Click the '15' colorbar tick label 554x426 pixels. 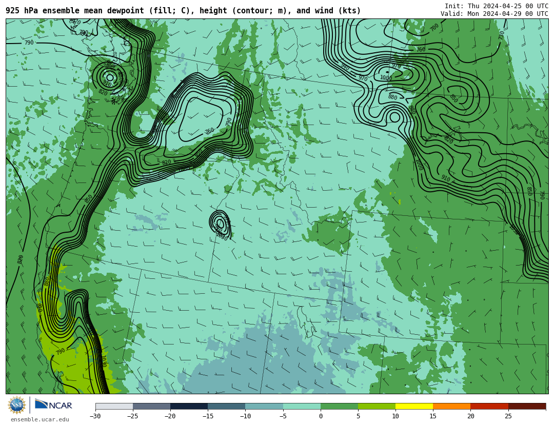(x=433, y=416)
